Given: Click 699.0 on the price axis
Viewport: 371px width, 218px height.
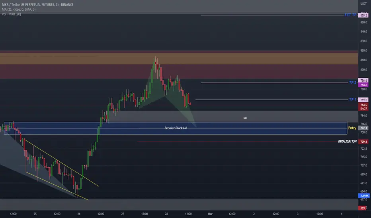Looking at the screenshot, I should pos(364,174).
